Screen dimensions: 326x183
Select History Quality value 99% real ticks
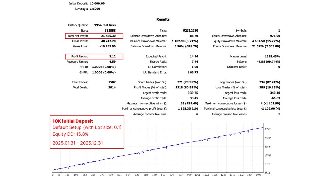click(105, 25)
